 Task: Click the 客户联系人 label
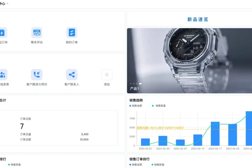tap(72, 84)
